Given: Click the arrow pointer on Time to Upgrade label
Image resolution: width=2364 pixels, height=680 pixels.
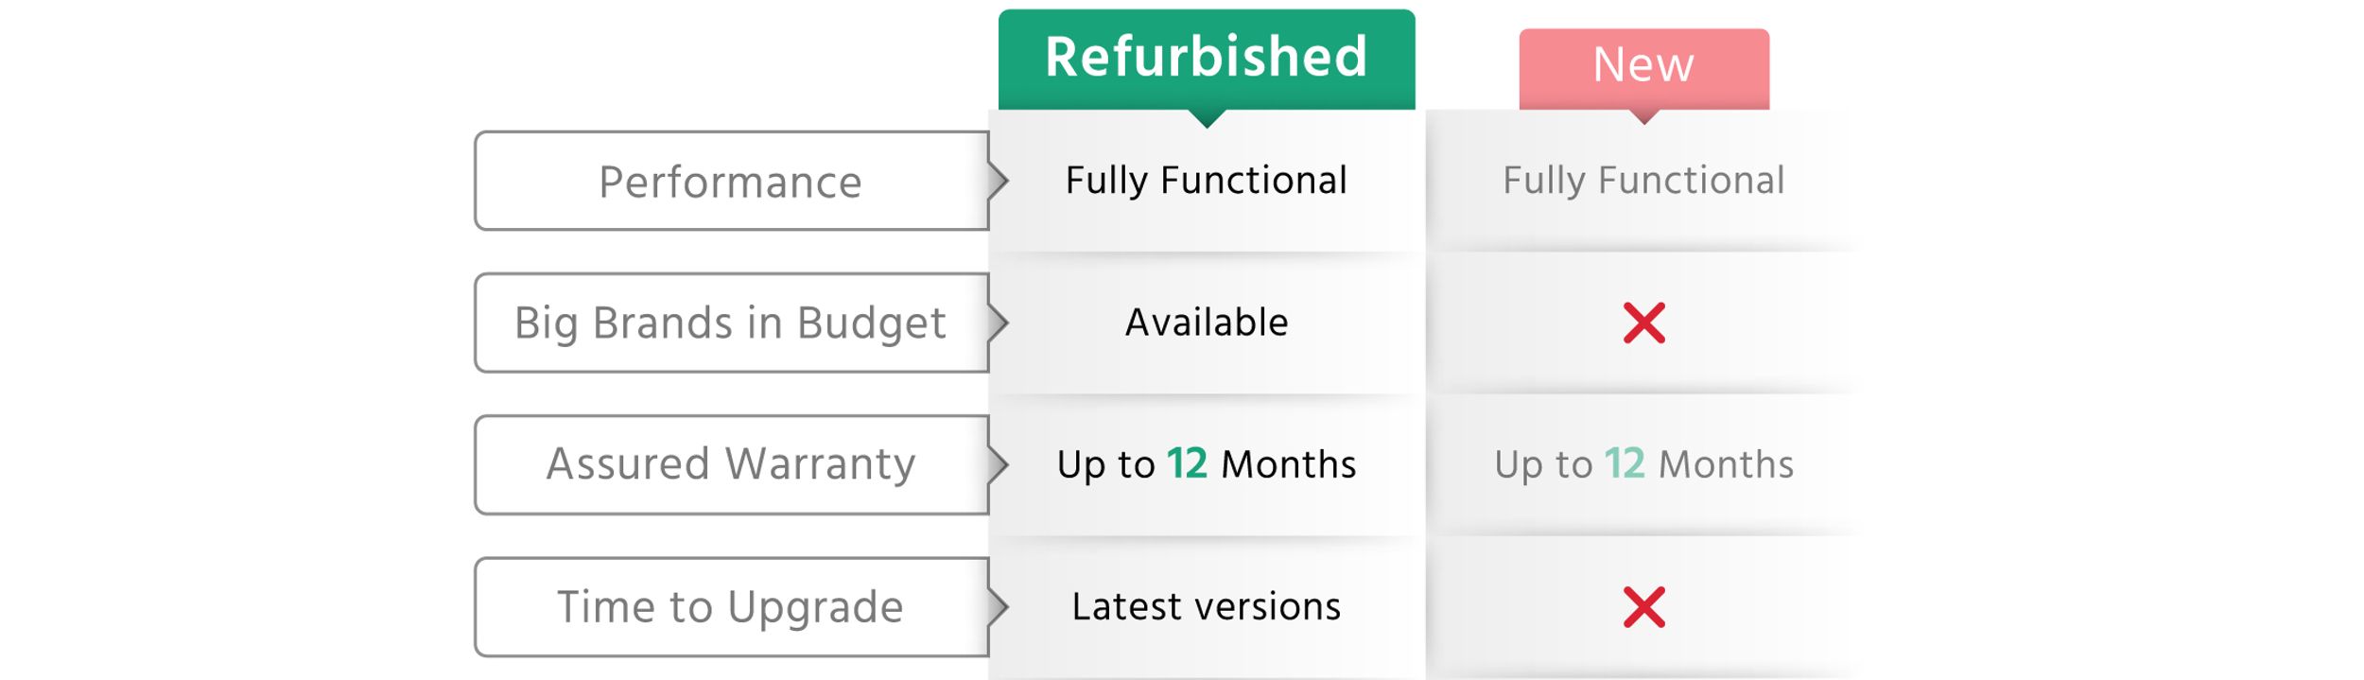Looking at the screenshot, I should click(x=999, y=606).
